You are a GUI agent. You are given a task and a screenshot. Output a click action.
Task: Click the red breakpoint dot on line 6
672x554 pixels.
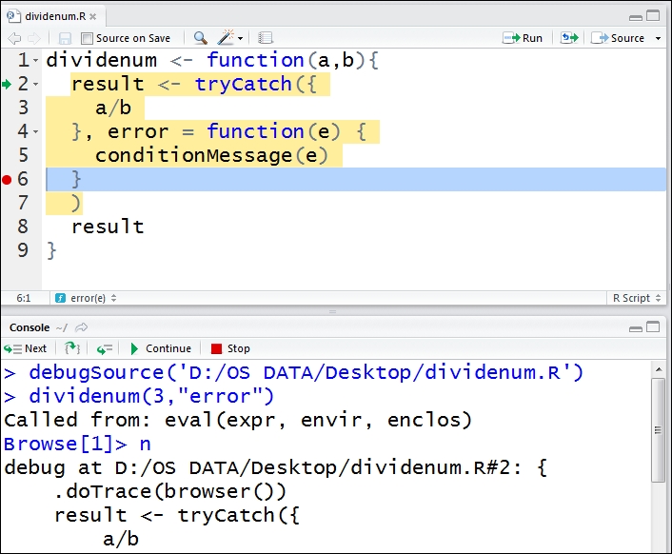(8, 179)
